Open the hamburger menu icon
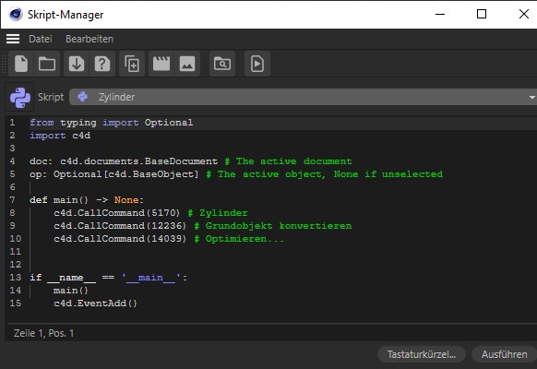 point(13,39)
